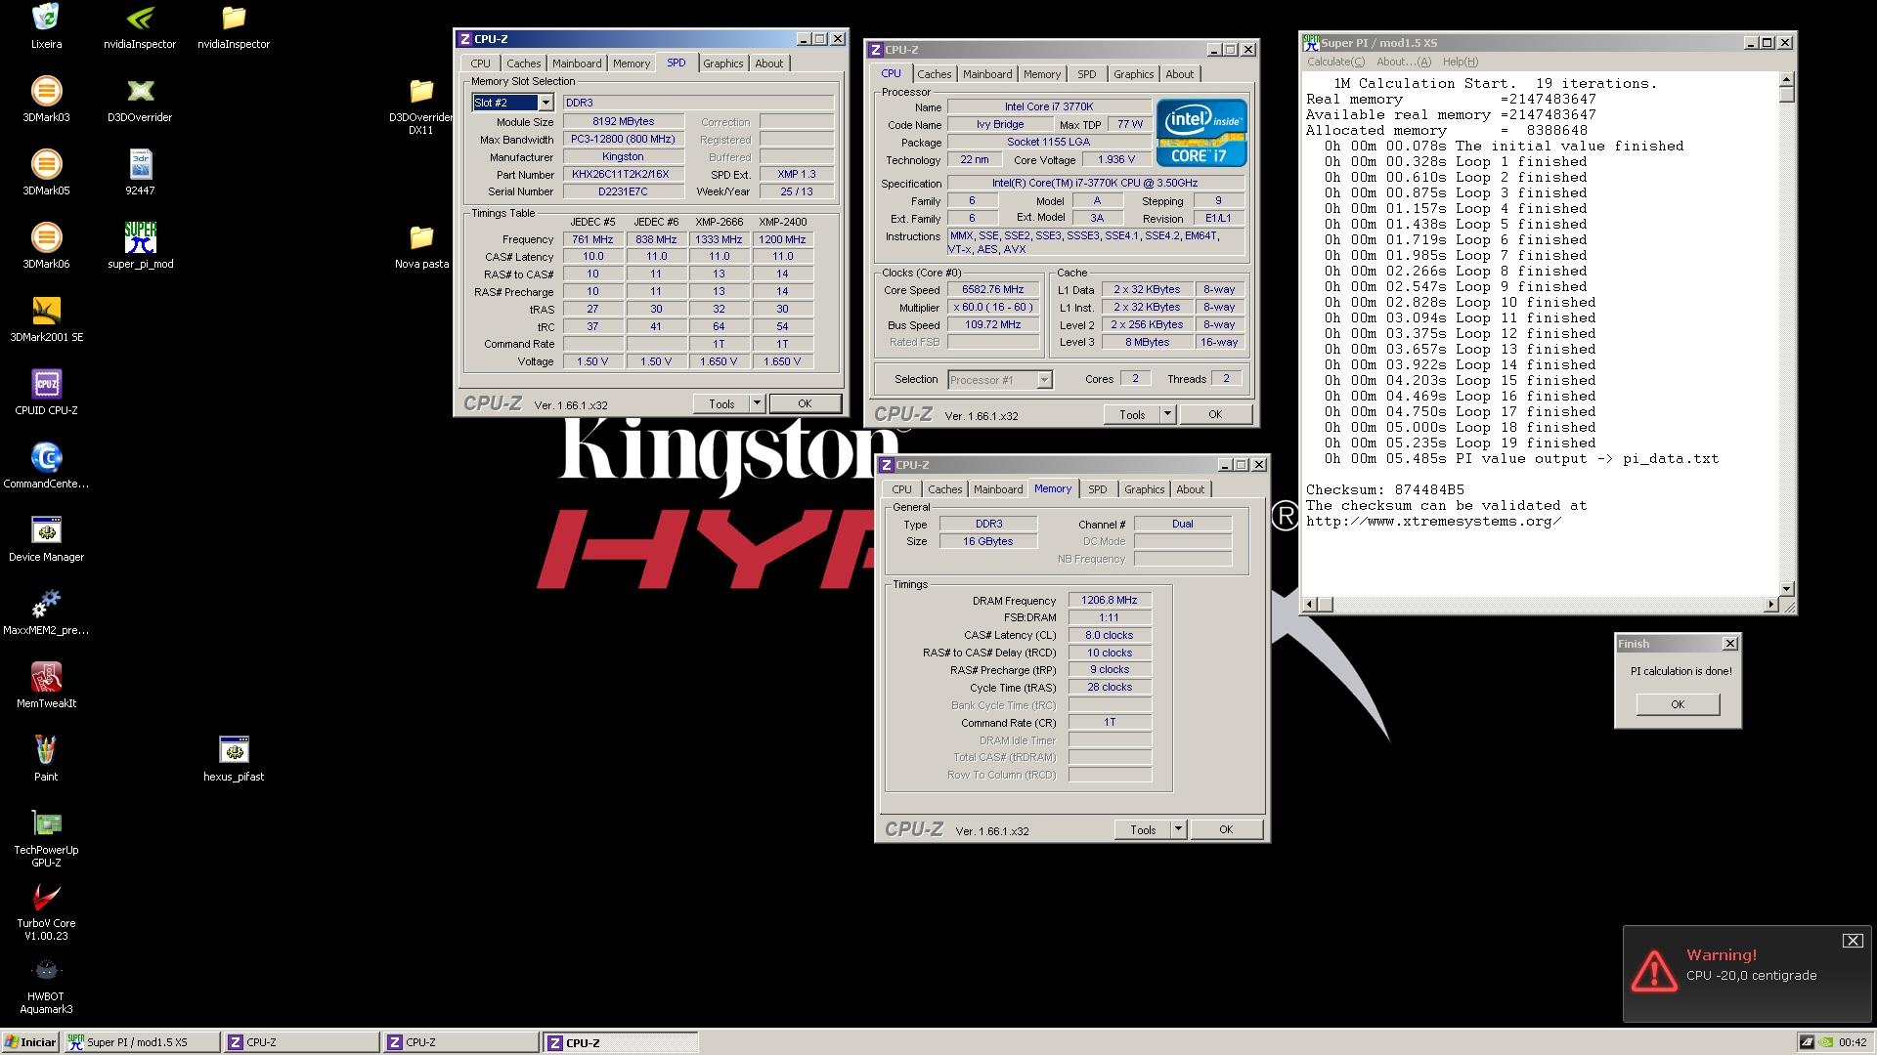Click the Part Number field KHX26C11T2K2/16X
This screenshot has width=1877, height=1055.
coord(623,174)
